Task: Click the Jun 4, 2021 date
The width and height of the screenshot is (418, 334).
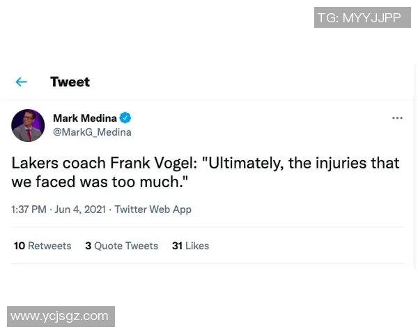Action: (80, 209)
